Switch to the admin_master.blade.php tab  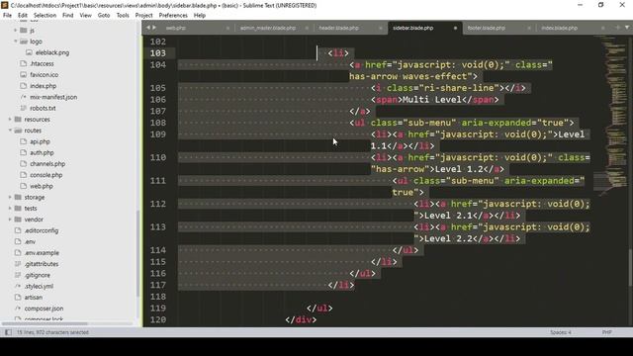pyautogui.click(x=268, y=28)
